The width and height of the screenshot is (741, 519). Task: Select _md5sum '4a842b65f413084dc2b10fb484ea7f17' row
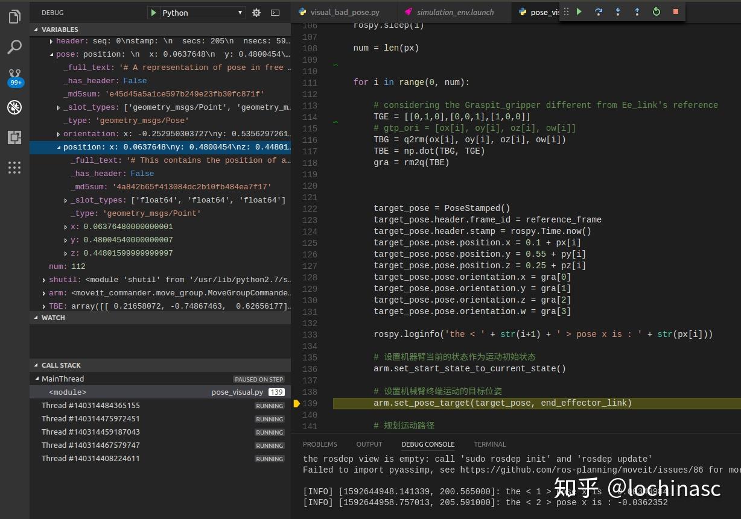[160, 187]
